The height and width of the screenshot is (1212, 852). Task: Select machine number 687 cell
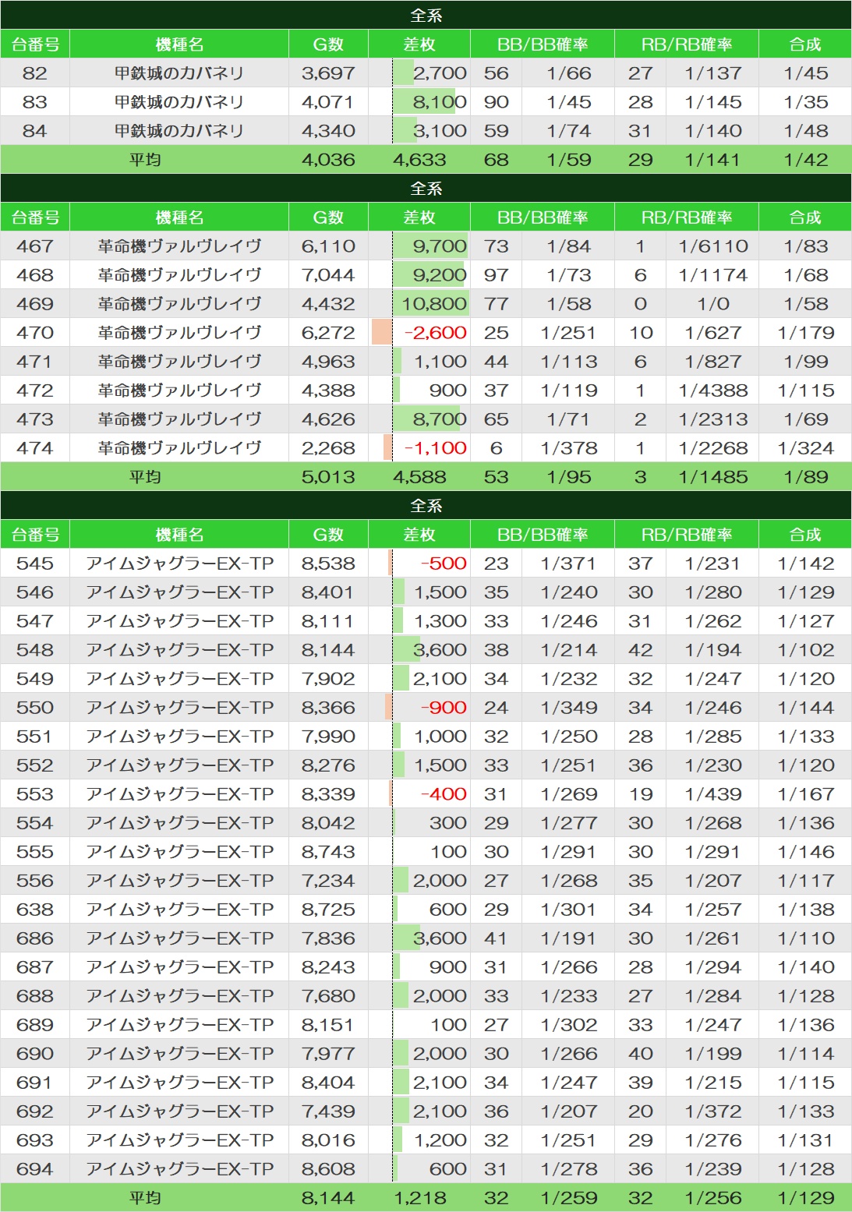tap(35, 967)
